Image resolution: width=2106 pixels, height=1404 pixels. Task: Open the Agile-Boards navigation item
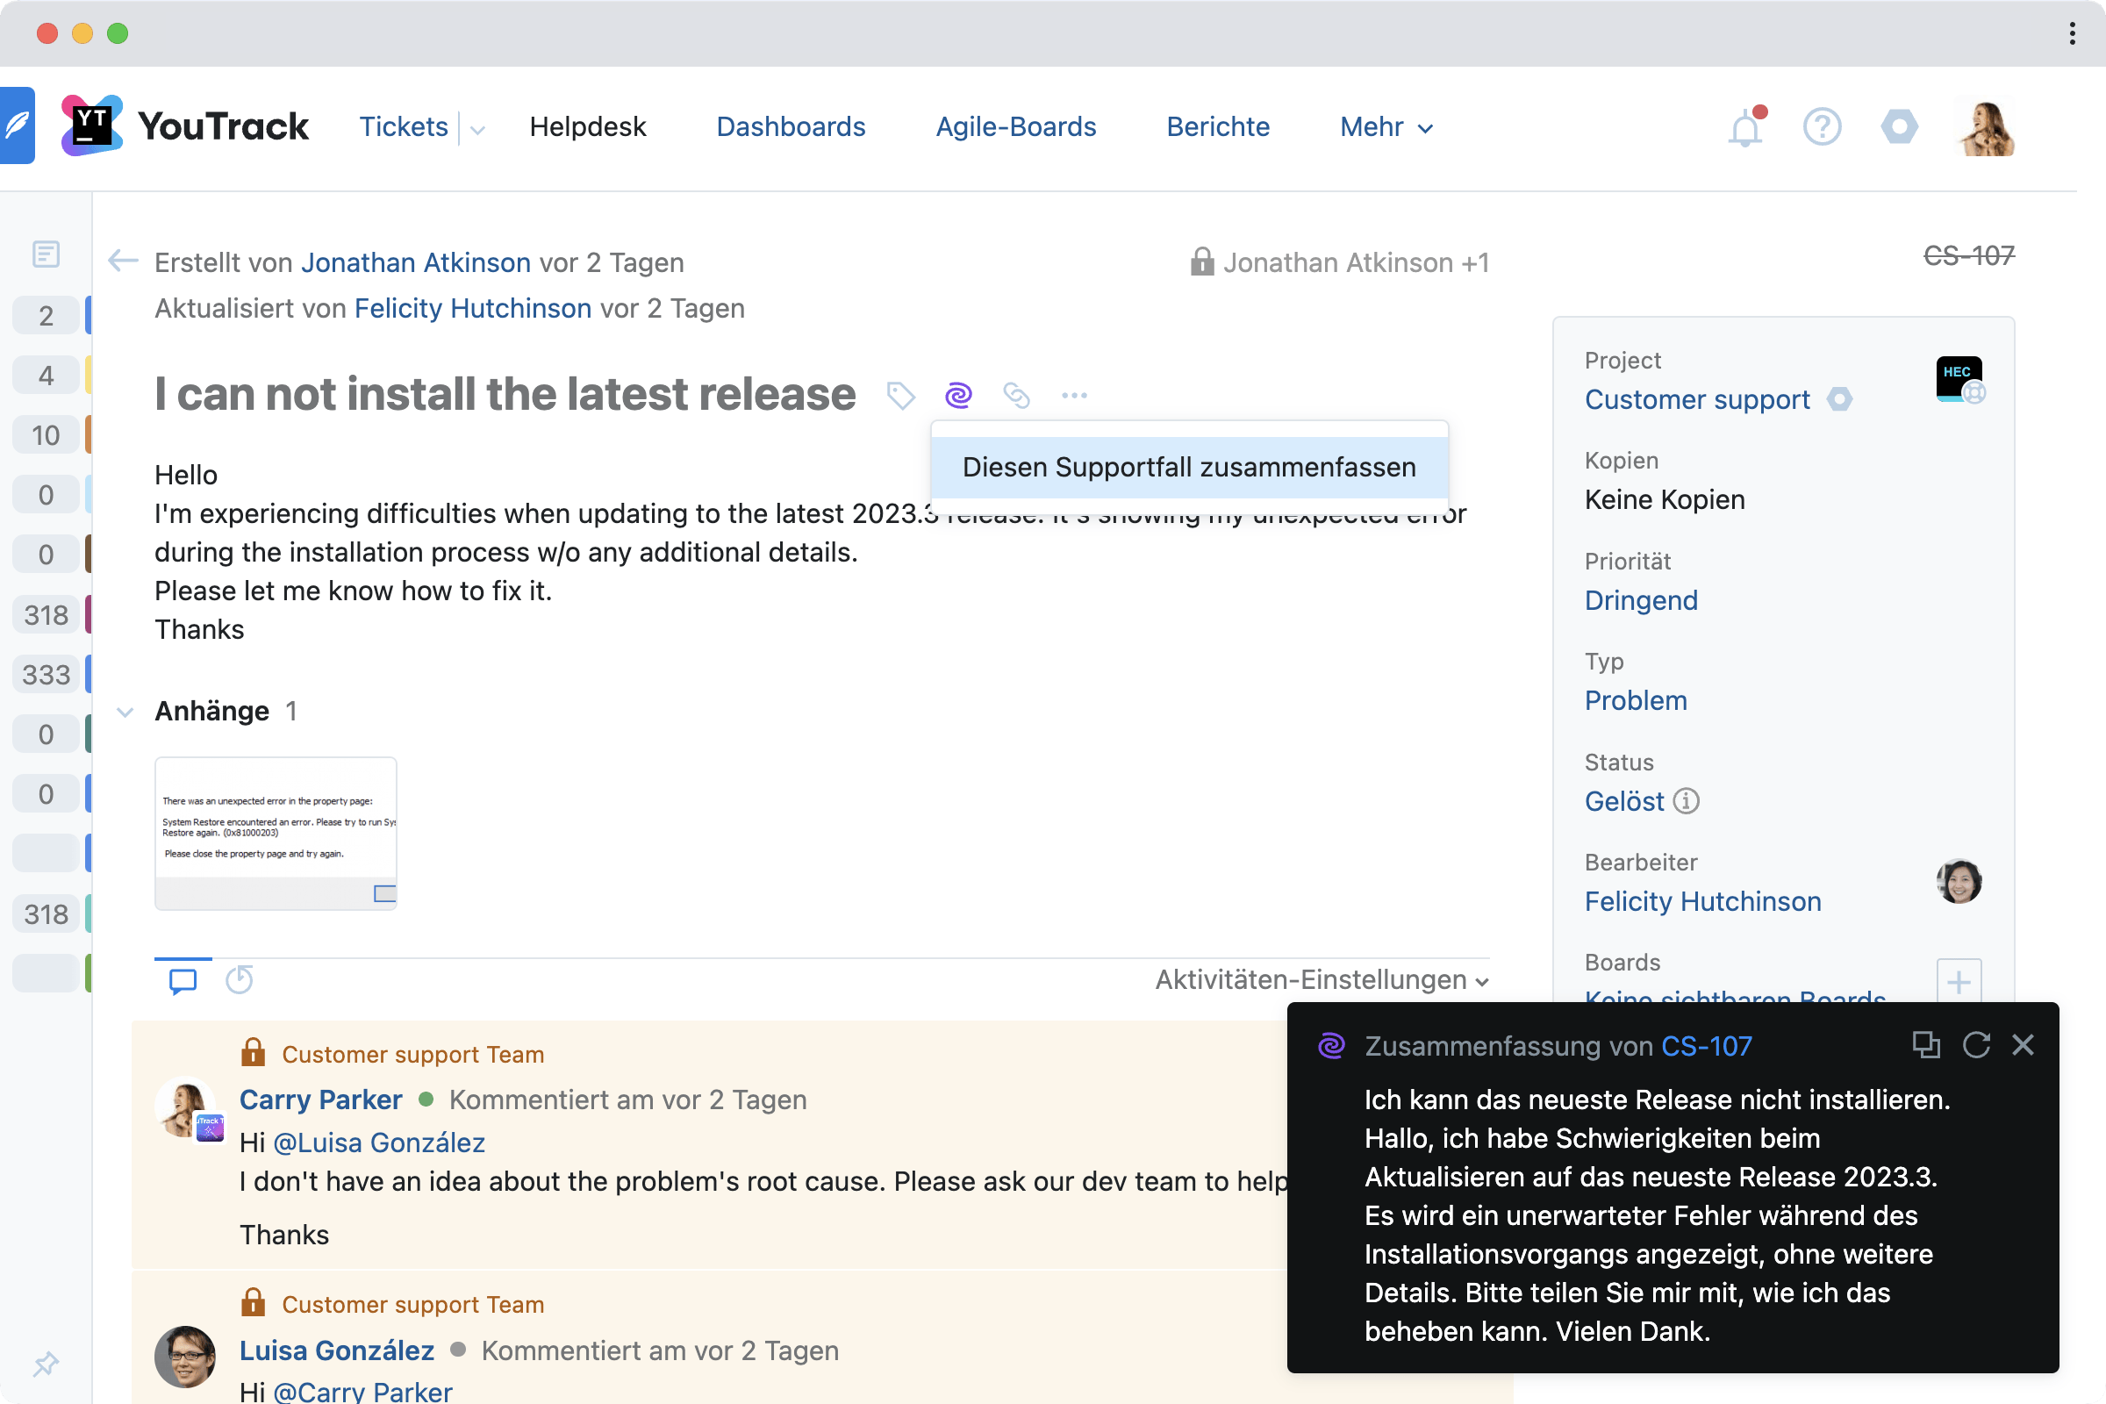[1015, 127]
